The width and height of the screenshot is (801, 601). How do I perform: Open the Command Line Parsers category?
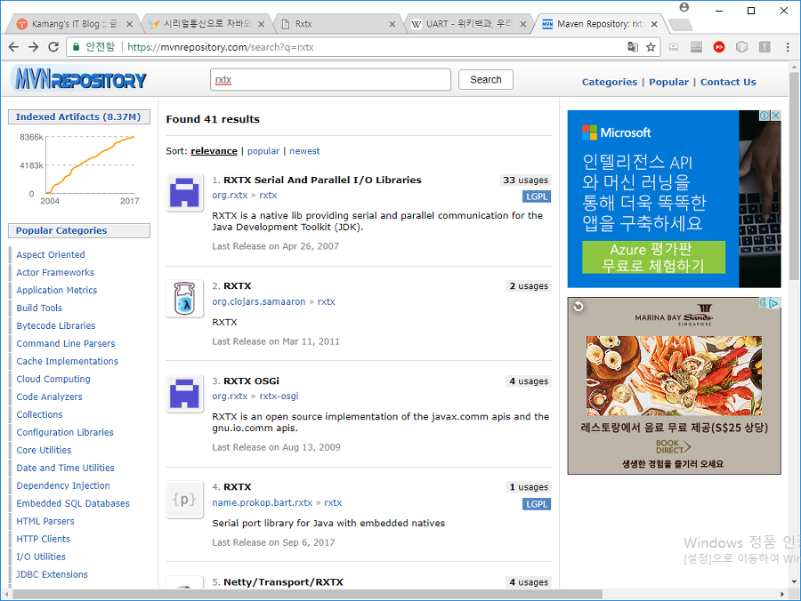[x=66, y=344]
